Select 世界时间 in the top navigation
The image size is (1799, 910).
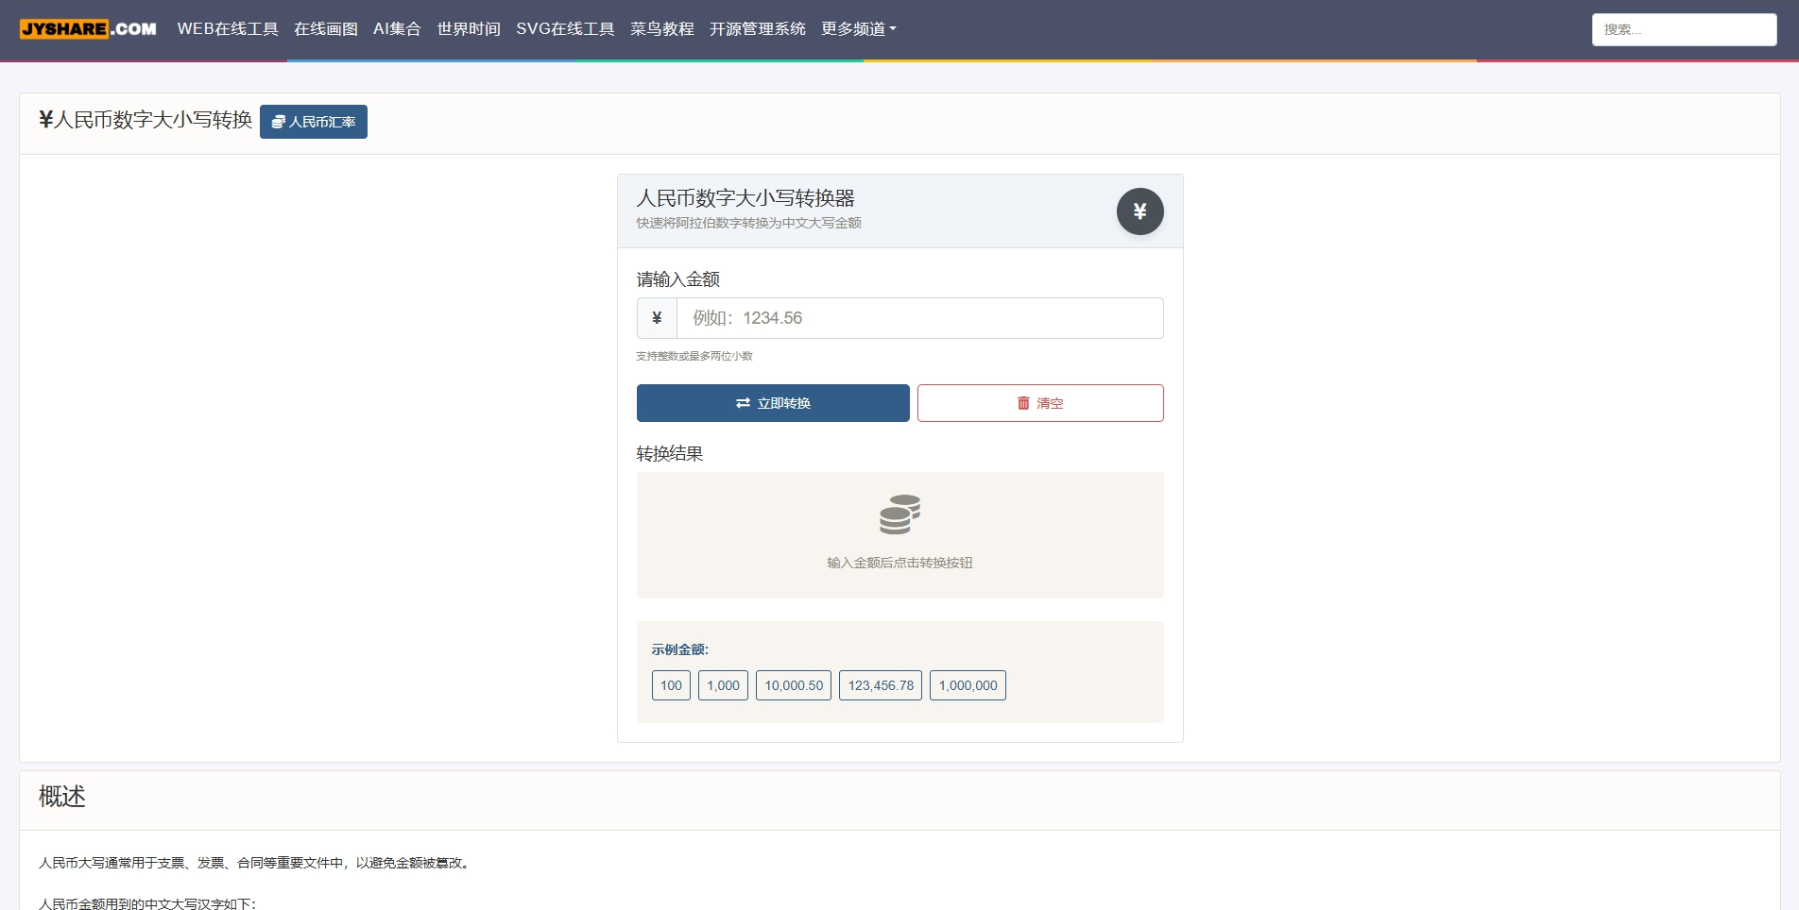[469, 29]
